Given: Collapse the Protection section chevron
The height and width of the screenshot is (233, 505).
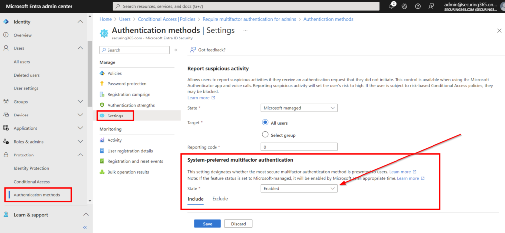Looking at the screenshot, I should point(80,155).
